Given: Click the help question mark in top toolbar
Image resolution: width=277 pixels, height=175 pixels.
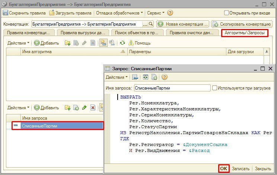Looking at the screenshot, I should point(170,13).
